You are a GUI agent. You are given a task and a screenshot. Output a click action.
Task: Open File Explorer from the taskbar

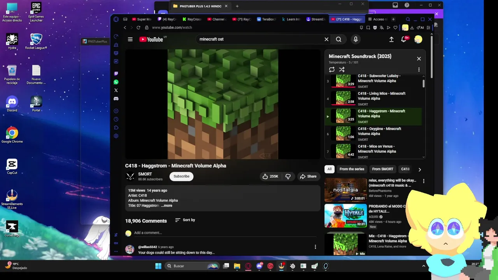[x=237, y=266]
